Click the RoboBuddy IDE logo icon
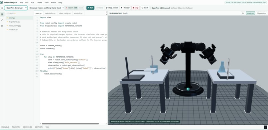 (x=2, y=3)
